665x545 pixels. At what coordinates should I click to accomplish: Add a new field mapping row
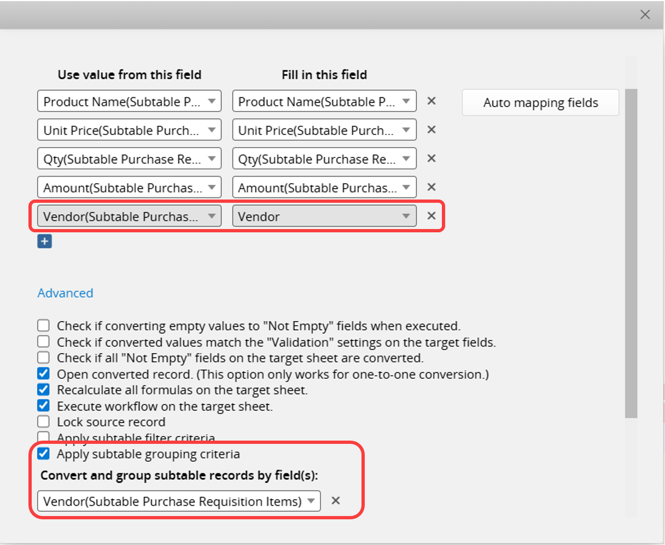[44, 241]
